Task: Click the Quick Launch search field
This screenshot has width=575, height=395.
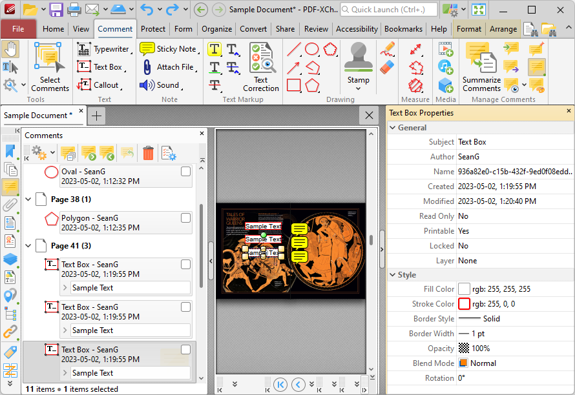Action: pos(389,10)
